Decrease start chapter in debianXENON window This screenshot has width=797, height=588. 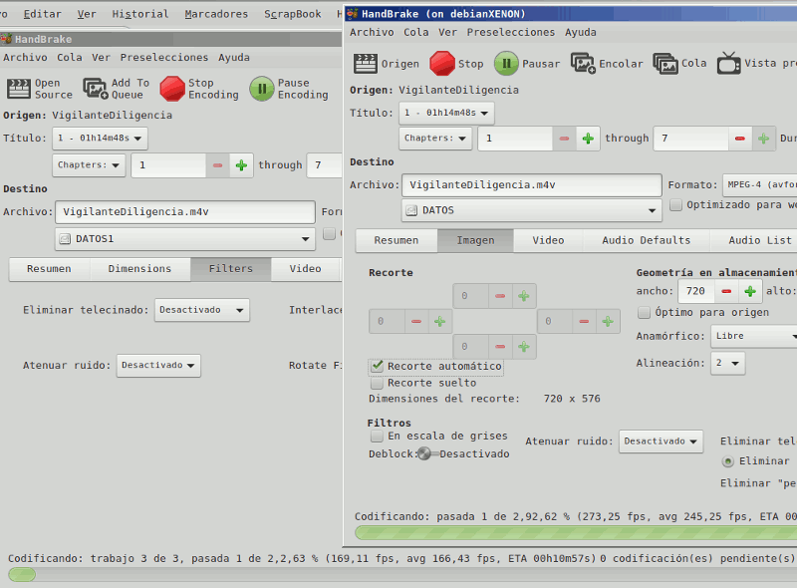coord(564,139)
